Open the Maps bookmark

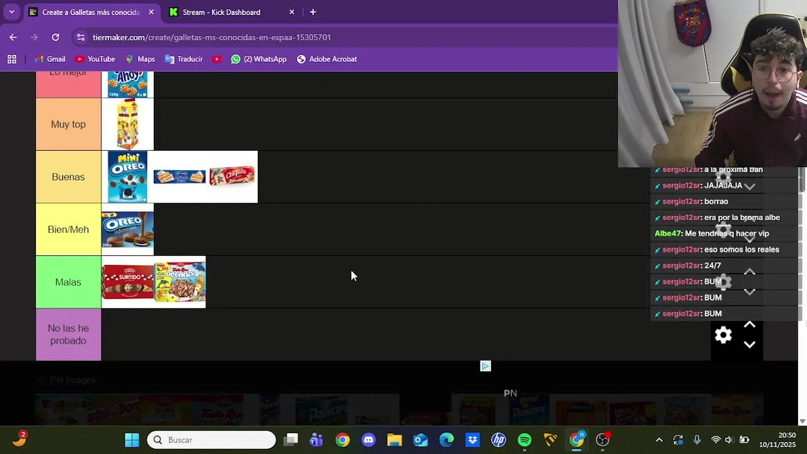tap(140, 59)
